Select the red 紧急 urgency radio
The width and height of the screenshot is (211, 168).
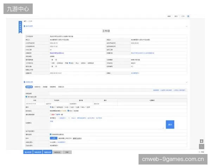coord(51,114)
